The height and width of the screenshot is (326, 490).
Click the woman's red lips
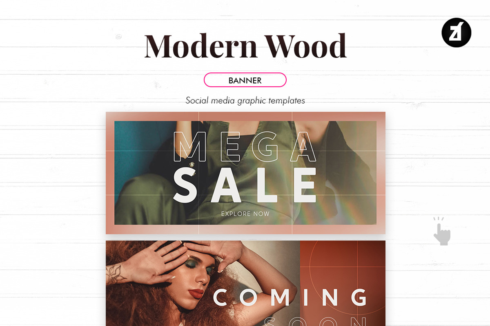point(196,293)
